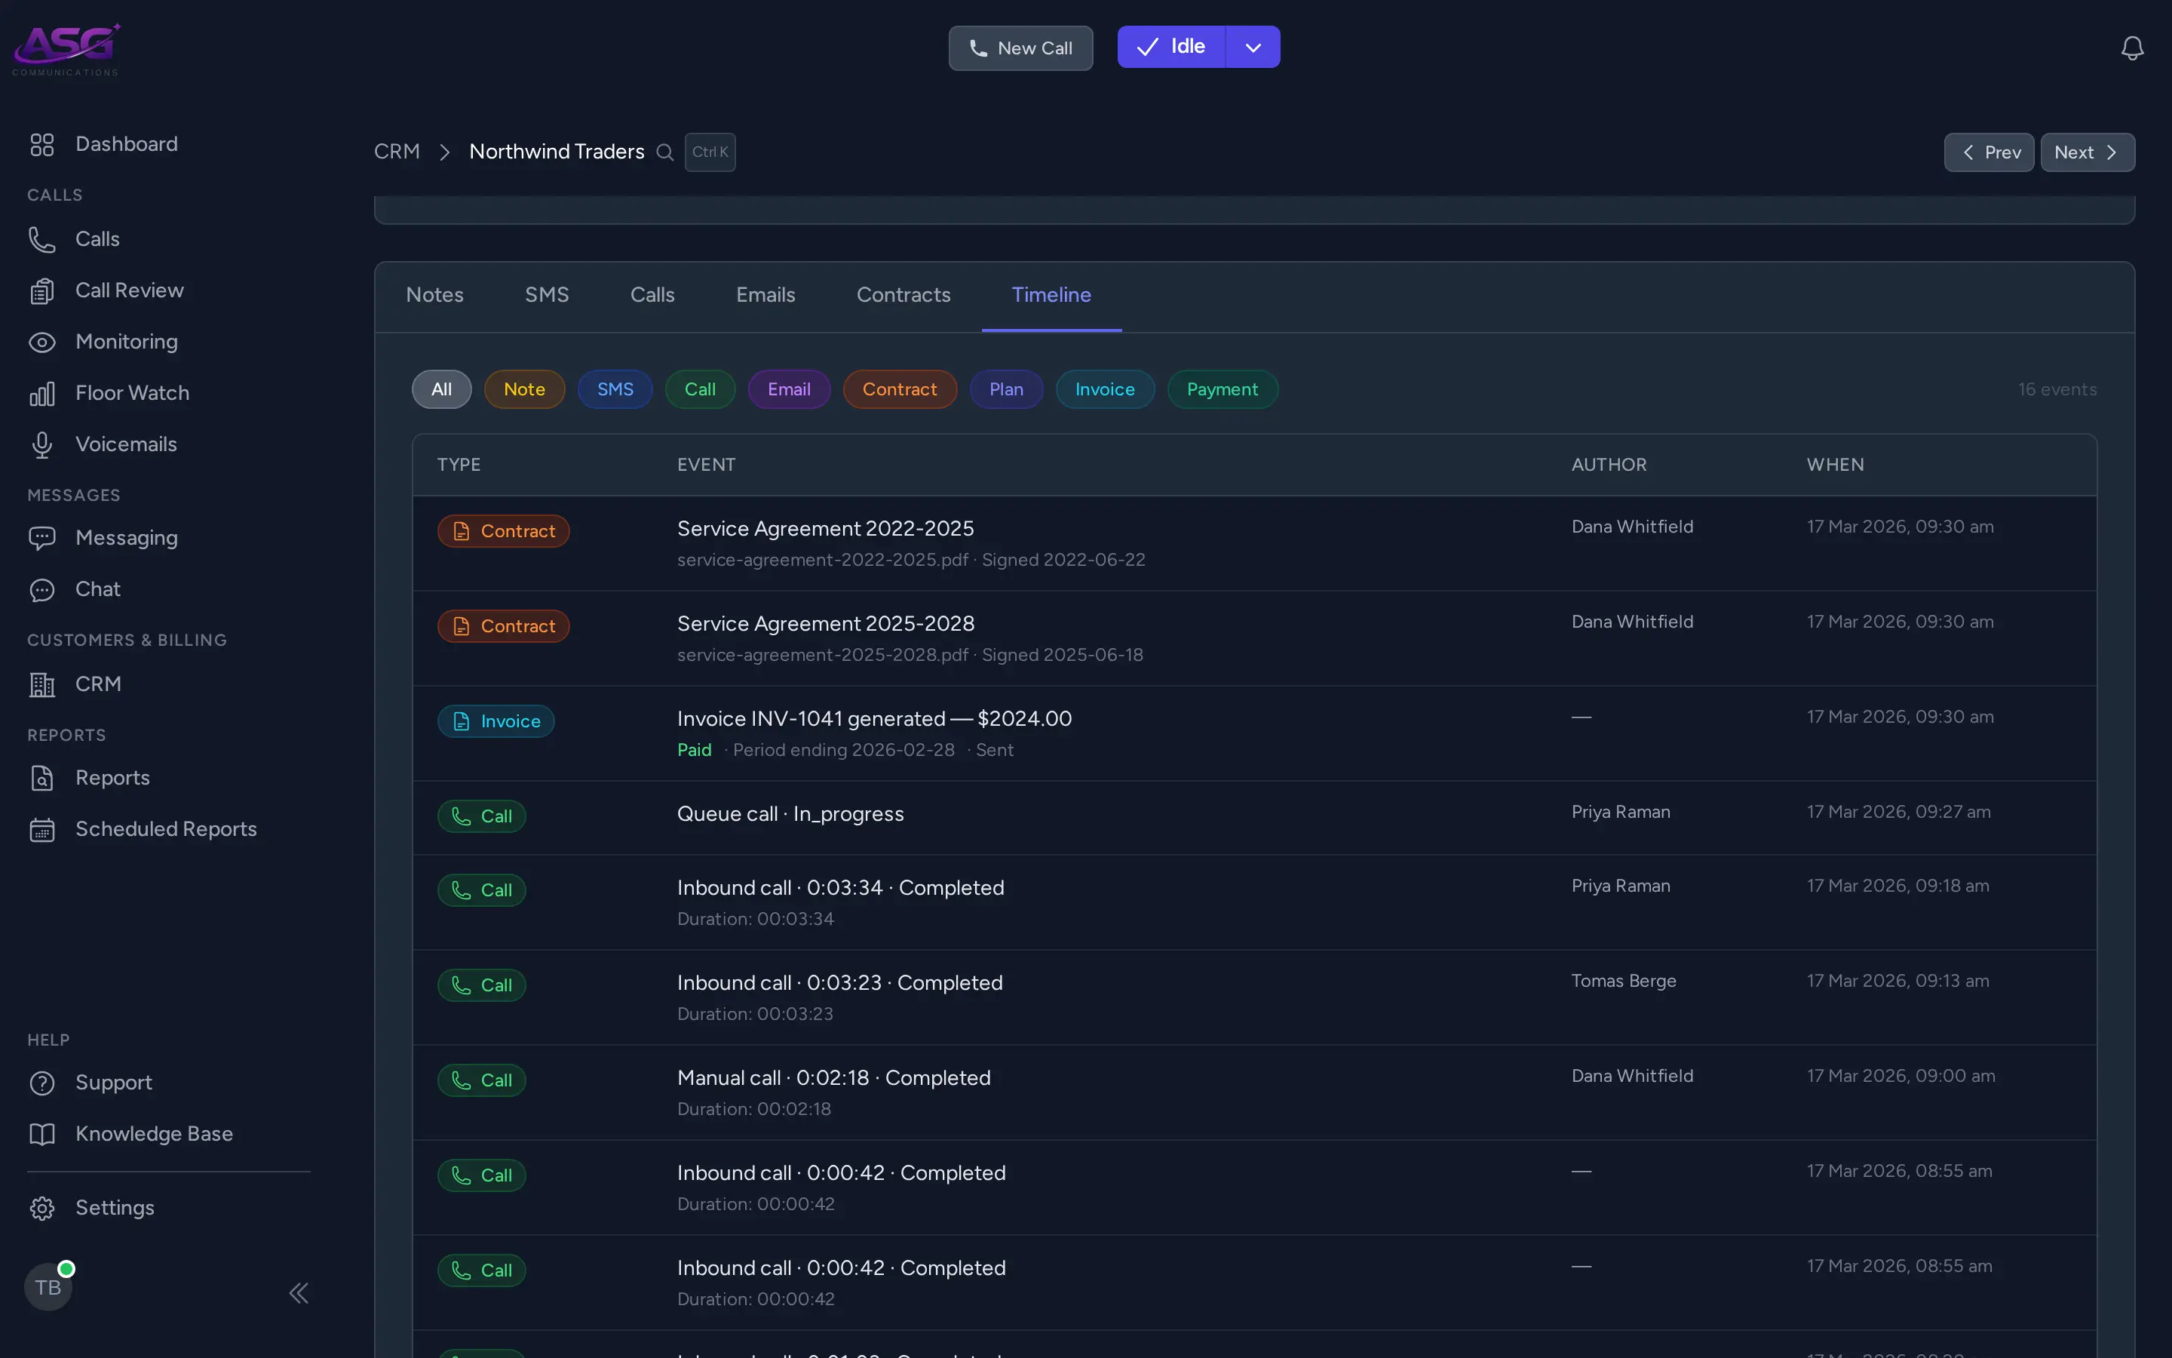Click the search magnifier beside Northwind Traders

tap(665, 152)
